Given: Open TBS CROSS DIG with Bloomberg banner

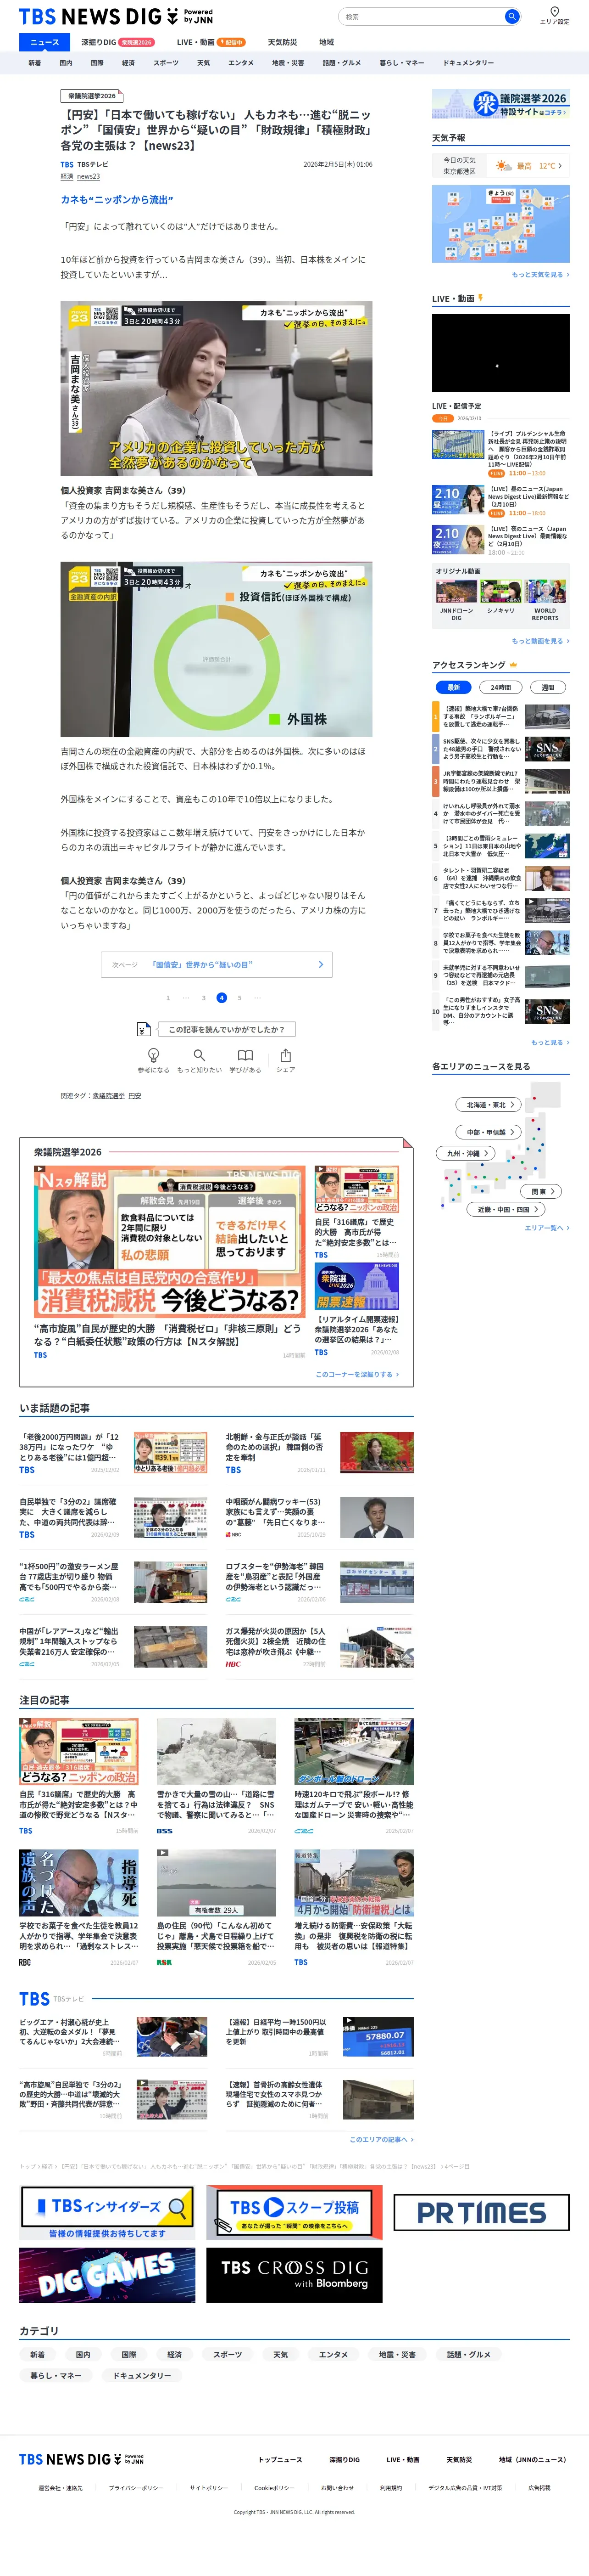Looking at the screenshot, I should point(294,2276).
